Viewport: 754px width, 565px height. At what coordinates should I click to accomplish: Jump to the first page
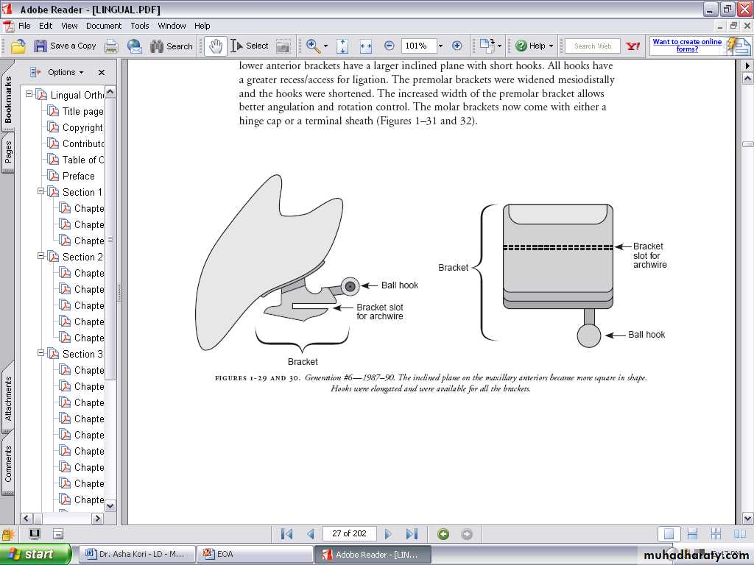click(x=287, y=534)
